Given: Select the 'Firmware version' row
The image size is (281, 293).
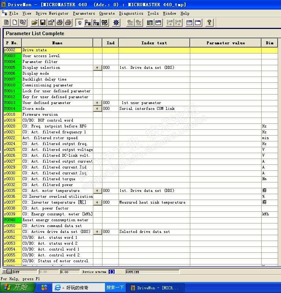Looking at the screenshot, I should 140,115.
